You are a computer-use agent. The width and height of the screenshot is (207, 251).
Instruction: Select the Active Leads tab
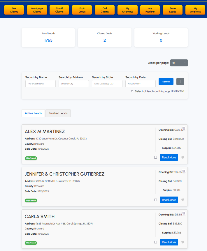[33, 113]
